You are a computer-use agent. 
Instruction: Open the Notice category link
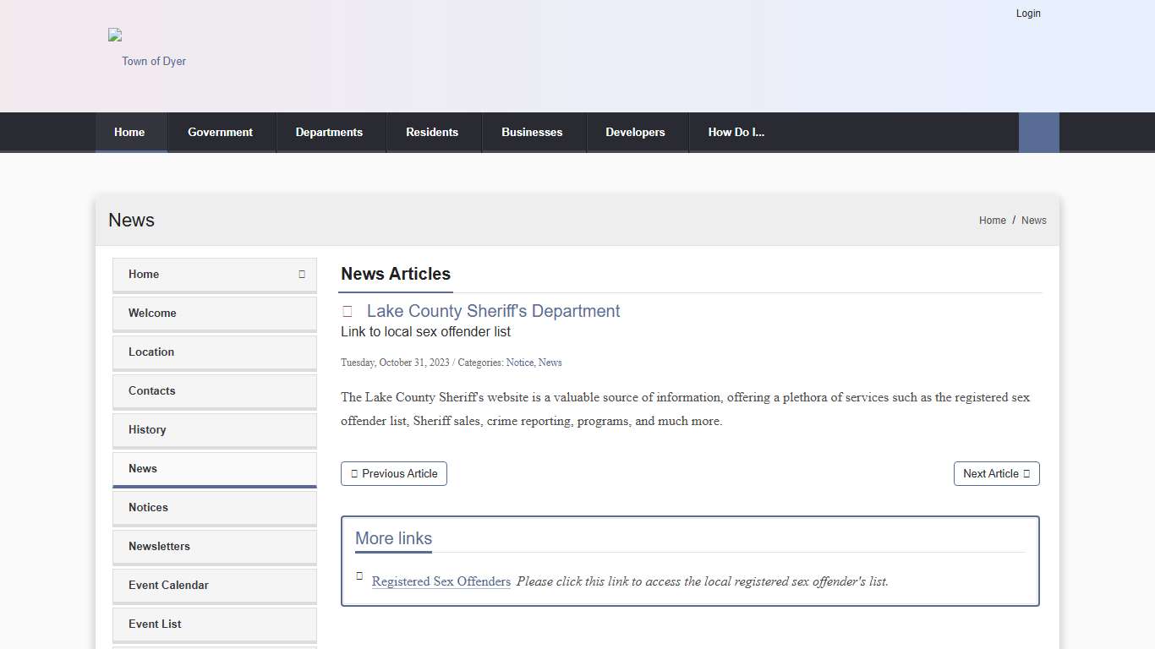tap(519, 363)
